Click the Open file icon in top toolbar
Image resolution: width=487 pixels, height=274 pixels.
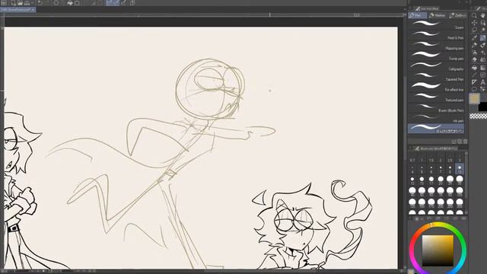(x=21, y=3)
